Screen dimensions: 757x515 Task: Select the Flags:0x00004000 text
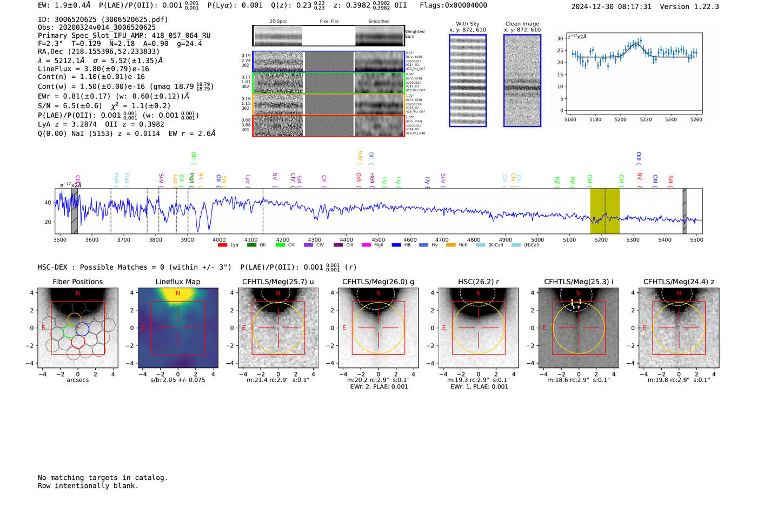coord(453,5)
